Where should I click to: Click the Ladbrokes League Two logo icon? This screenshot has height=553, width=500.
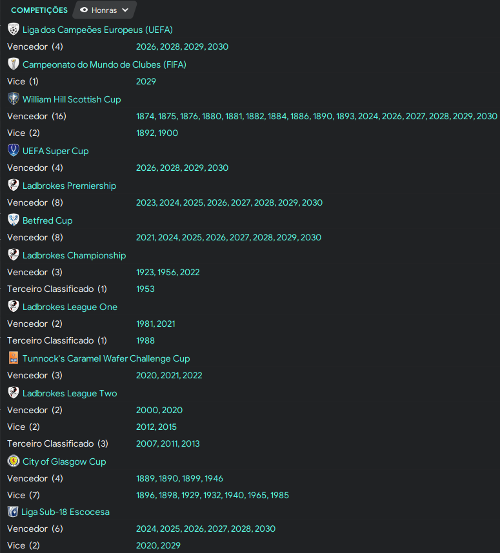point(14,393)
